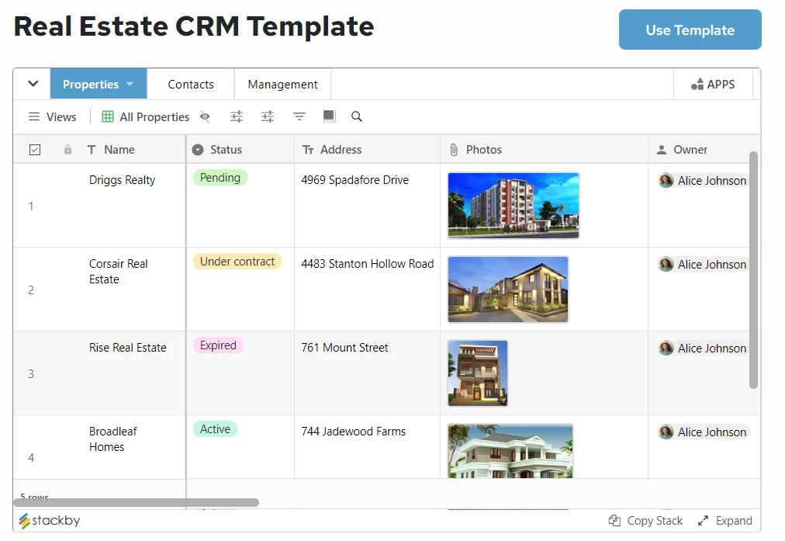
Task: Toggle the select-all checkbox in header row
Action: (35, 149)
